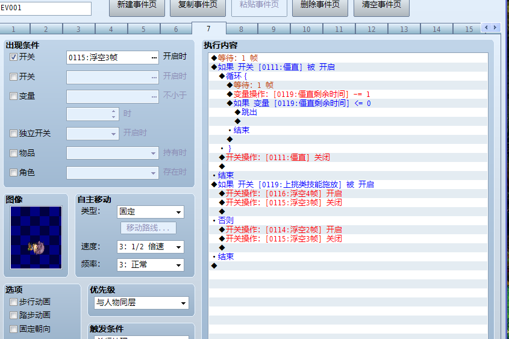Click the 复制事件页 button
The height and width of the screenshot is (339, 509).
[198, 7]
